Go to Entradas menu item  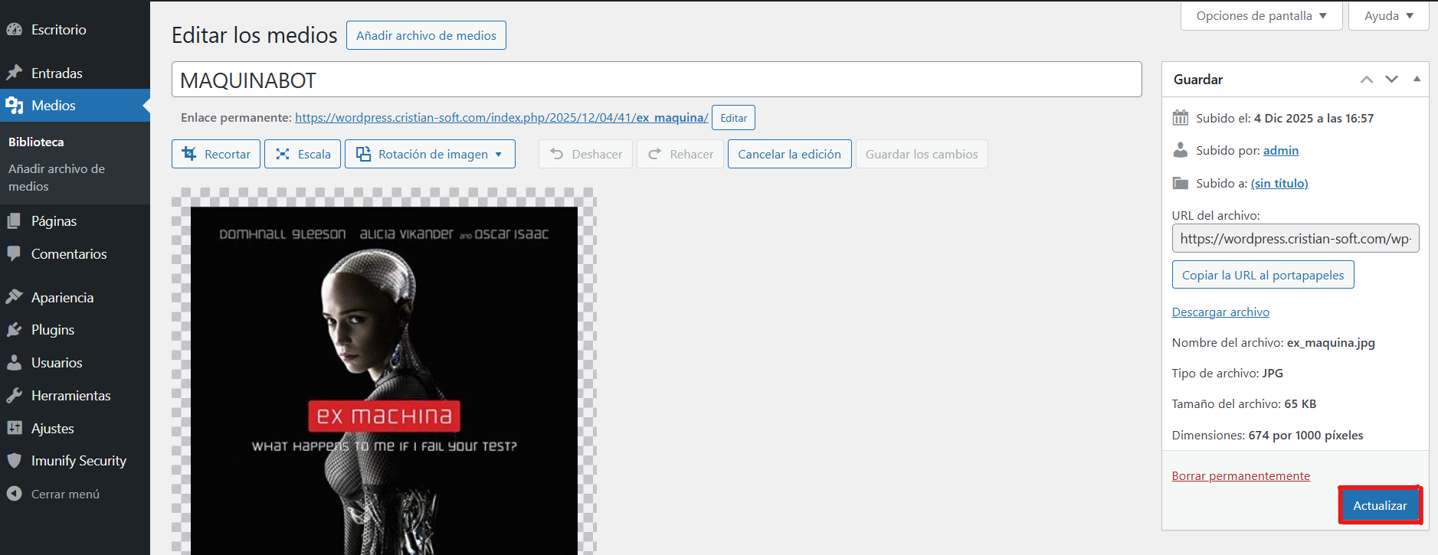57,73
